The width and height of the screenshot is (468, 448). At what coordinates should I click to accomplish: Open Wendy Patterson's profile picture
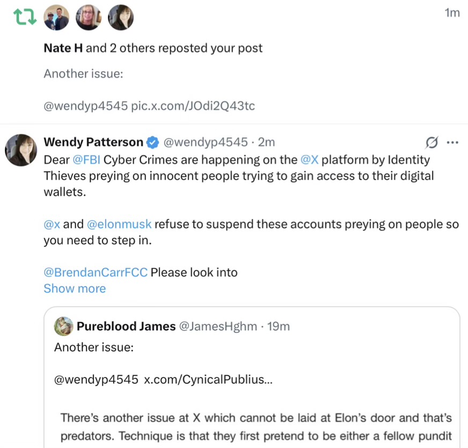coord(21,150)
